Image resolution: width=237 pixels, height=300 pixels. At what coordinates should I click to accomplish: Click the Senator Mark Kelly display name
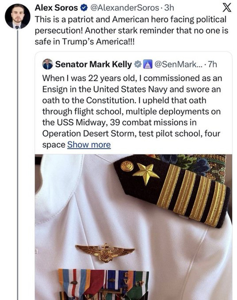point(93,64)
